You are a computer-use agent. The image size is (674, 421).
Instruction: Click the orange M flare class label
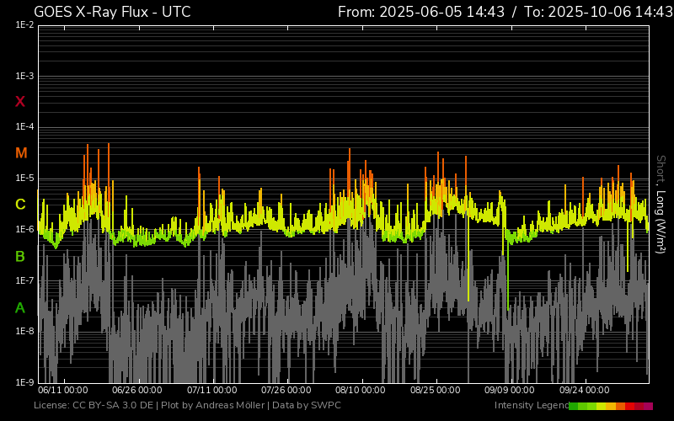point(21,153)
